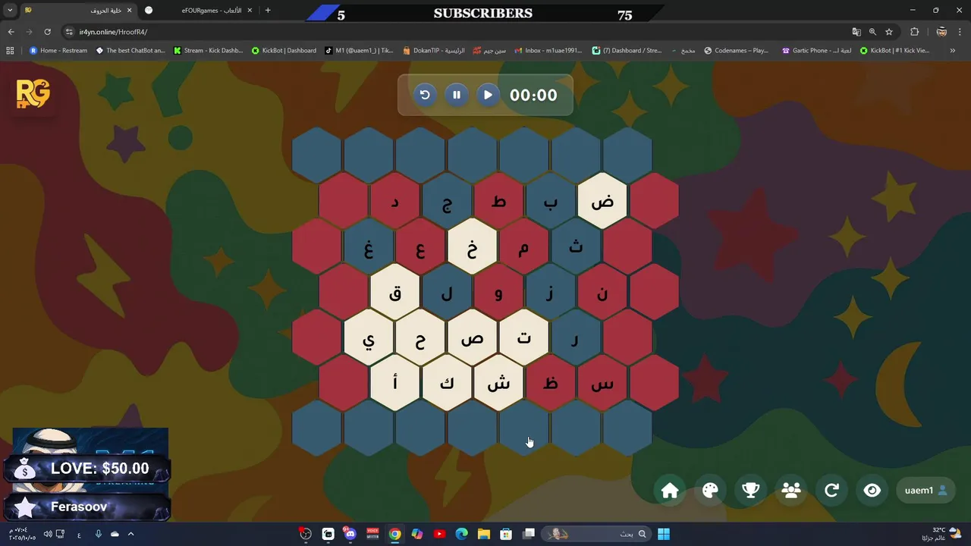Start the timer with the play button
The height and width of the screenshot is (546, 971).
coord(488,95)
